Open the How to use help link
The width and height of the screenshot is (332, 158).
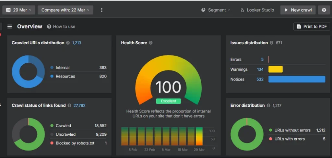[x=61, y=26]
